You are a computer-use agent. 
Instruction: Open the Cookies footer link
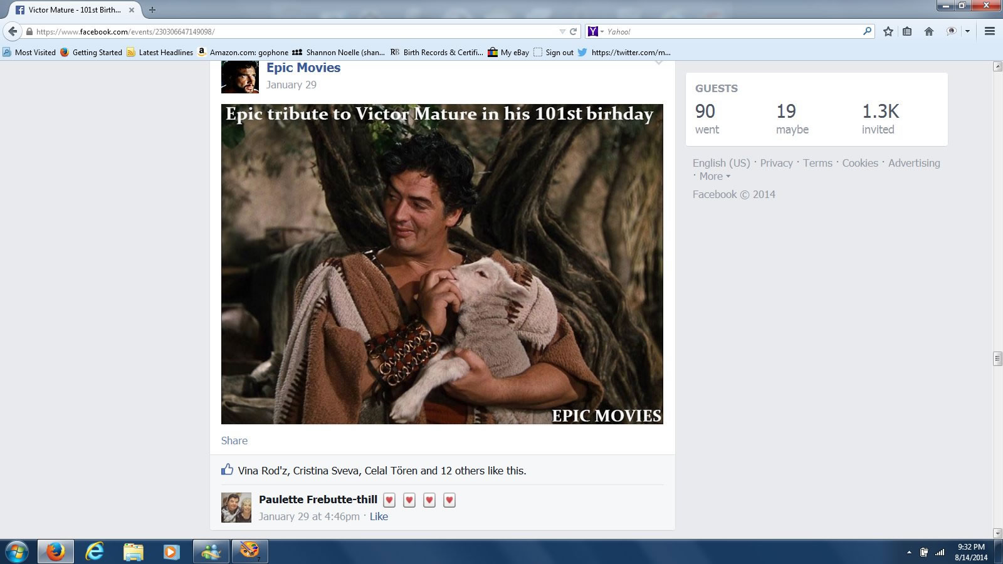pyautogui.click(x=860, y=163)
